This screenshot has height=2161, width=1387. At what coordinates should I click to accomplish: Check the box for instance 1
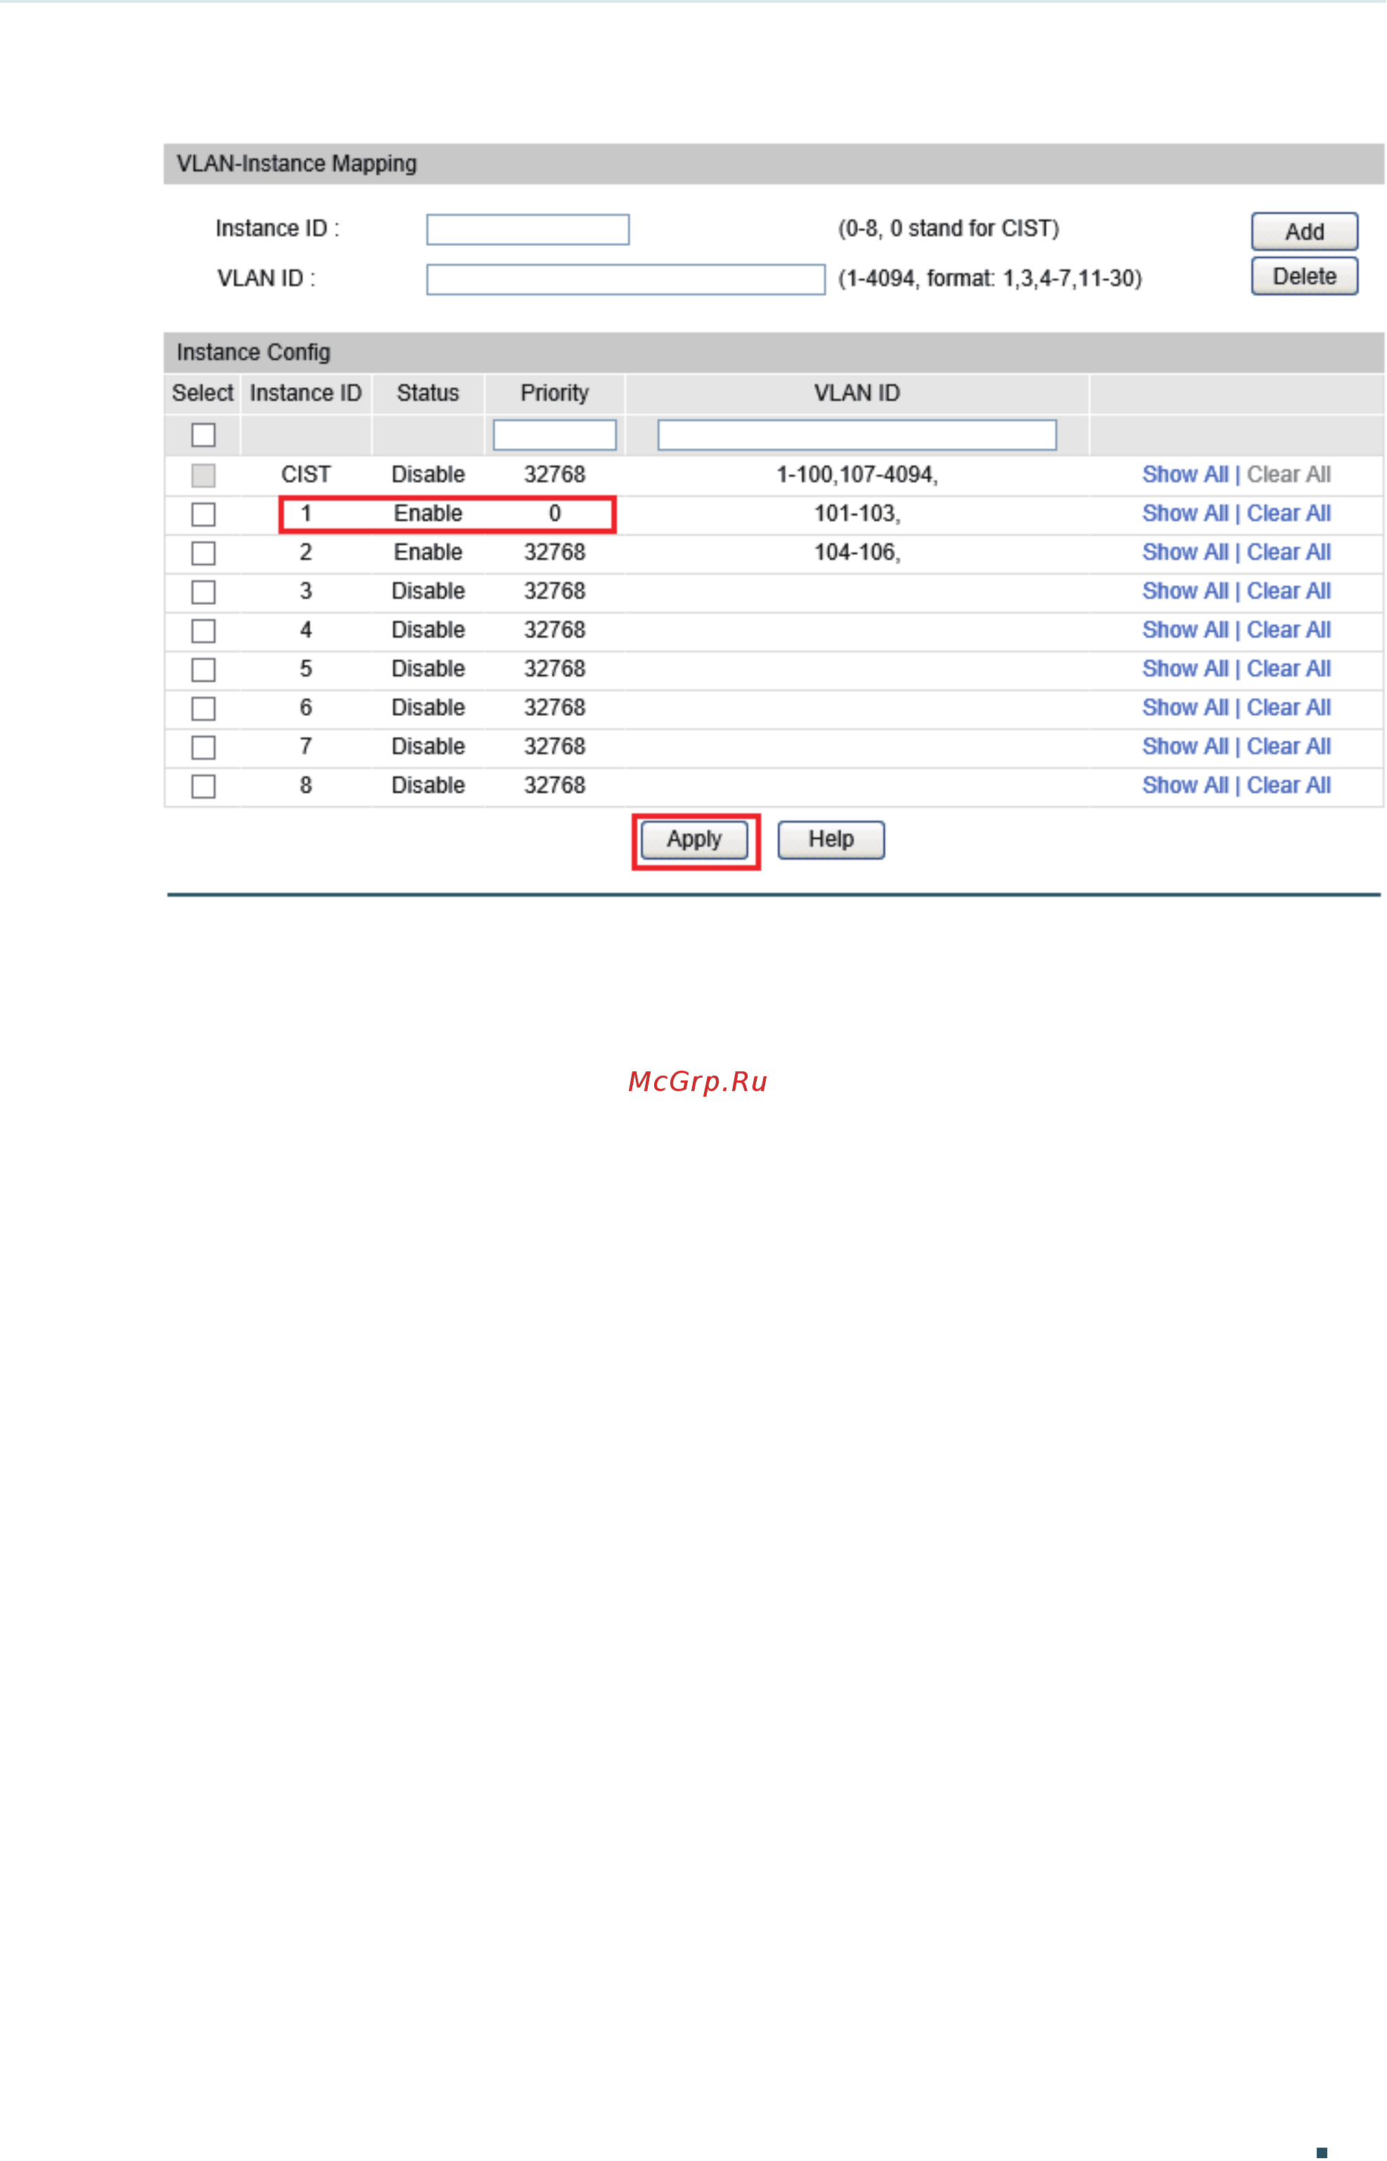(204, 514)
